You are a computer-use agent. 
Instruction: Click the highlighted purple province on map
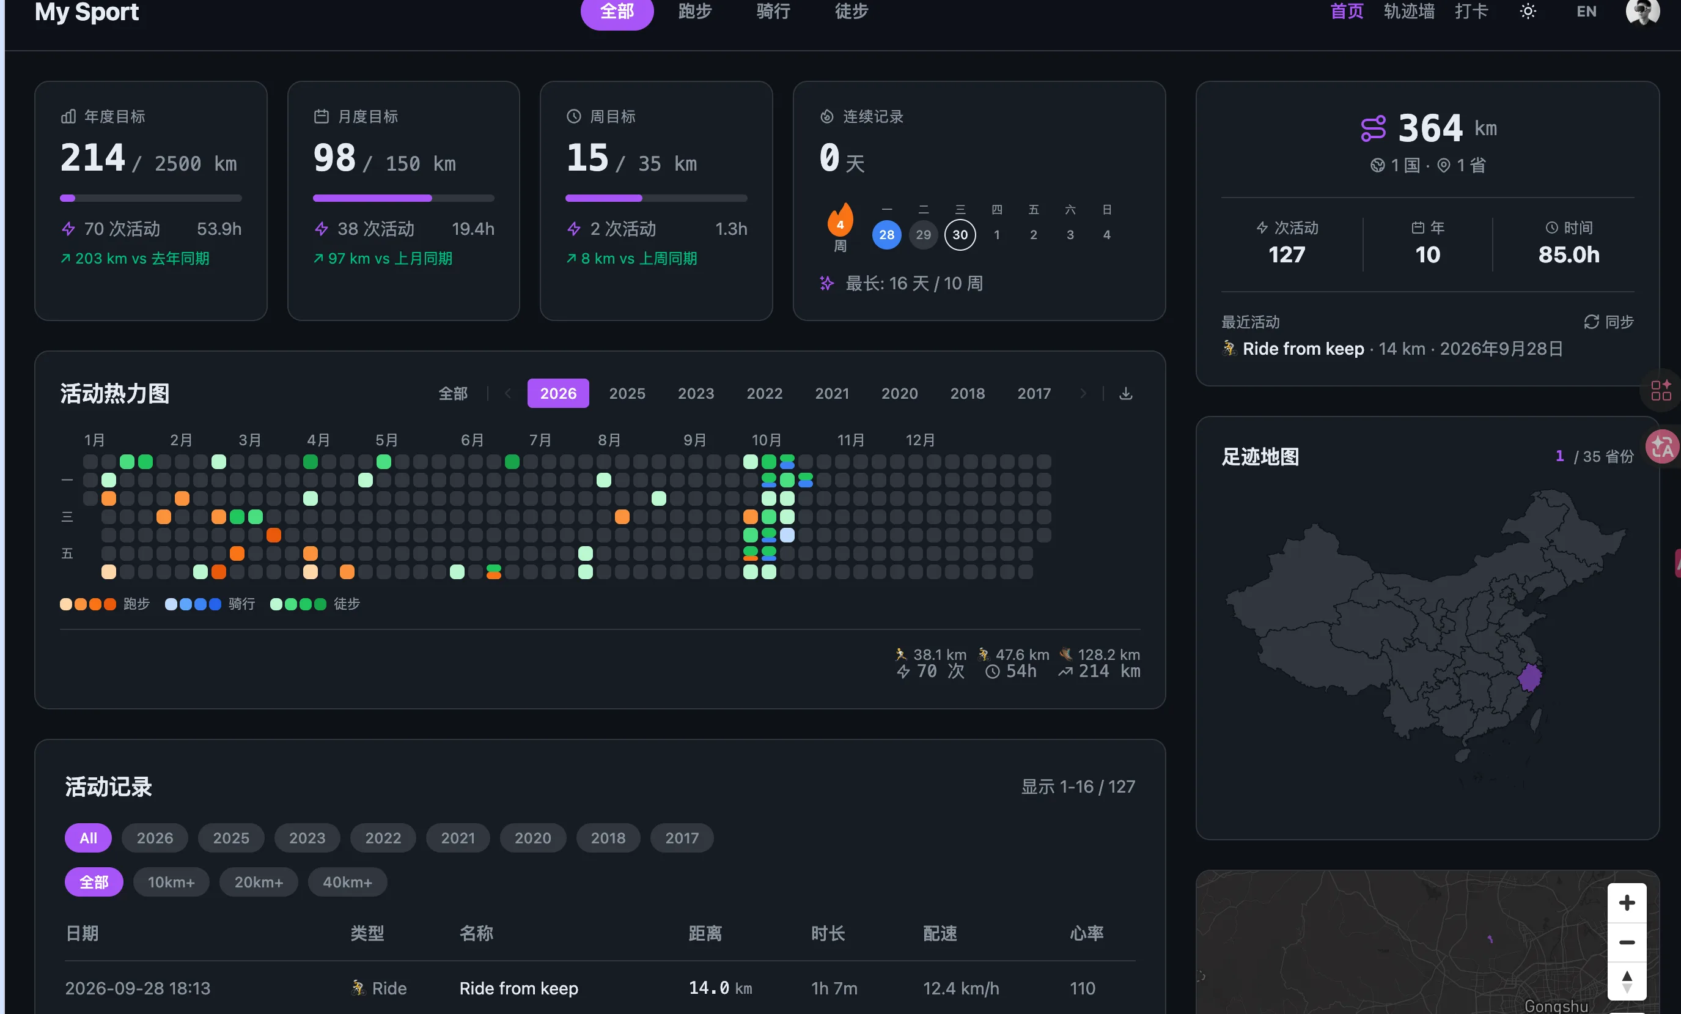coord(1529,677)
